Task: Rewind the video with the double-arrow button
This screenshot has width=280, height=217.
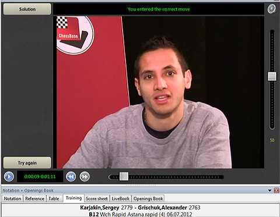Action: 71,177
